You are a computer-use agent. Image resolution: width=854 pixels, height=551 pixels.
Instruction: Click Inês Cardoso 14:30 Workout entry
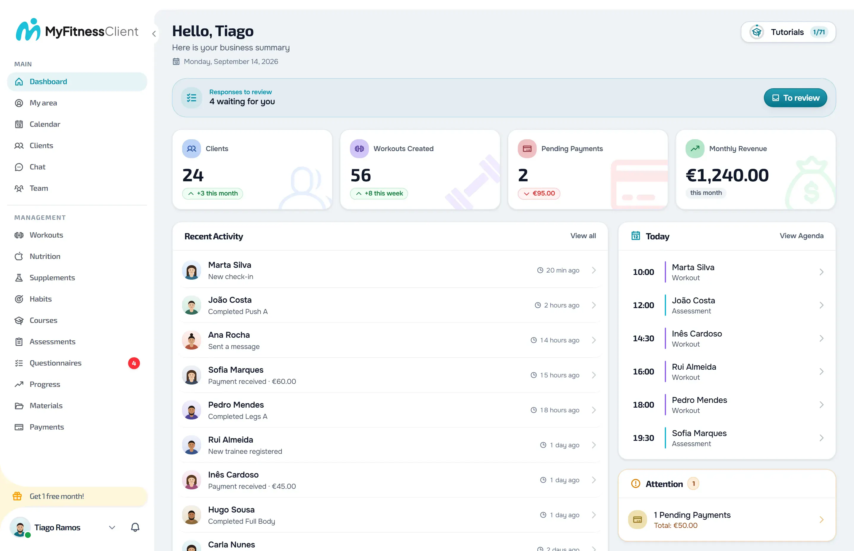point(727,339)
